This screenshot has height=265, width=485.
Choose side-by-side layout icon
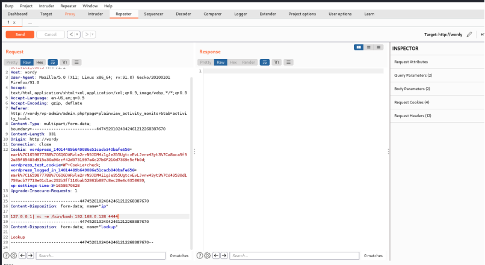(359, 47)
